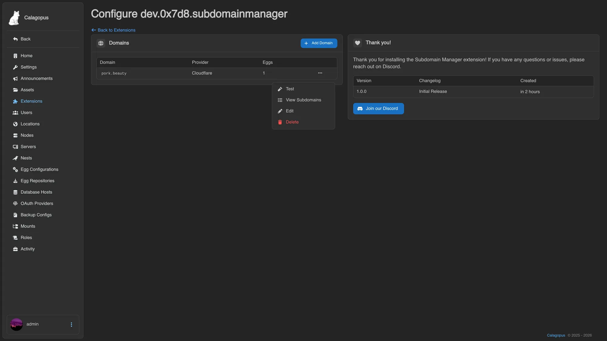Viewport: 607px width, 341px height.
Task: Open the admin user menu three dots
Action: 71,325
